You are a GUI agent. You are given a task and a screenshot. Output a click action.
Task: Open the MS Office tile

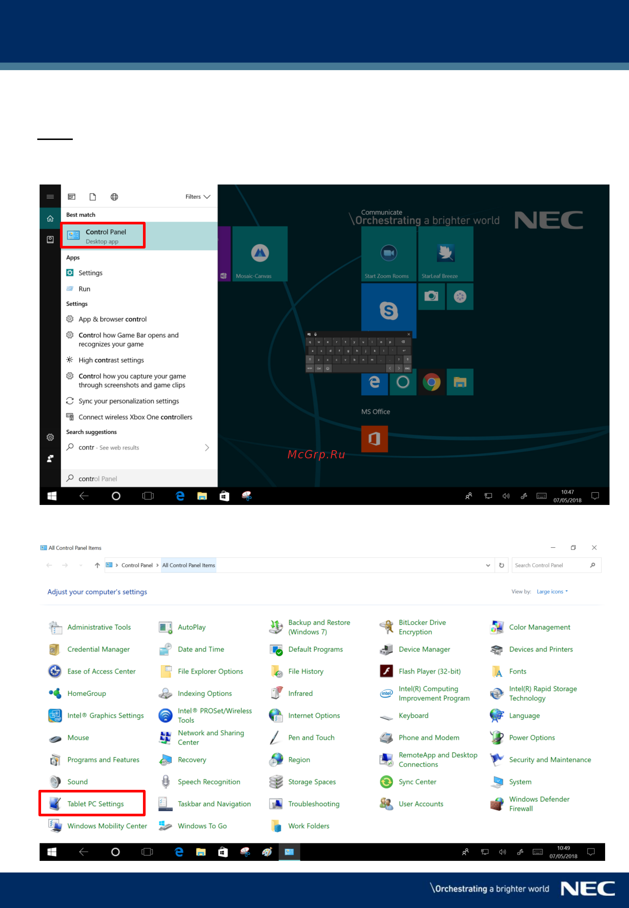[x=374, y=439]
